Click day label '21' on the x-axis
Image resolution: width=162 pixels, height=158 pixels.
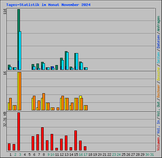tap(104, 155)
